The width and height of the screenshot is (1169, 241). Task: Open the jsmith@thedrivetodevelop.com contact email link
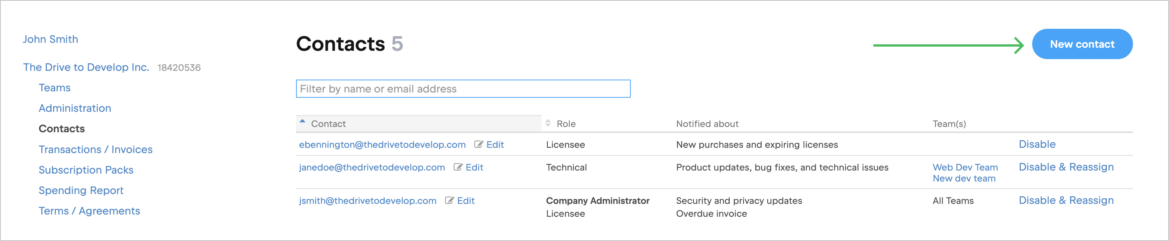point(368,200)
